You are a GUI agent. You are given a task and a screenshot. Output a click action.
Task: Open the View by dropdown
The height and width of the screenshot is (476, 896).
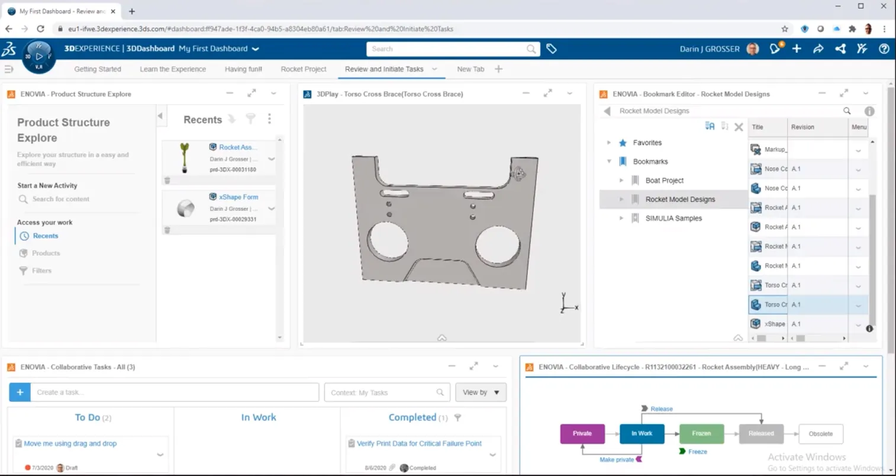tap(481, 392)
